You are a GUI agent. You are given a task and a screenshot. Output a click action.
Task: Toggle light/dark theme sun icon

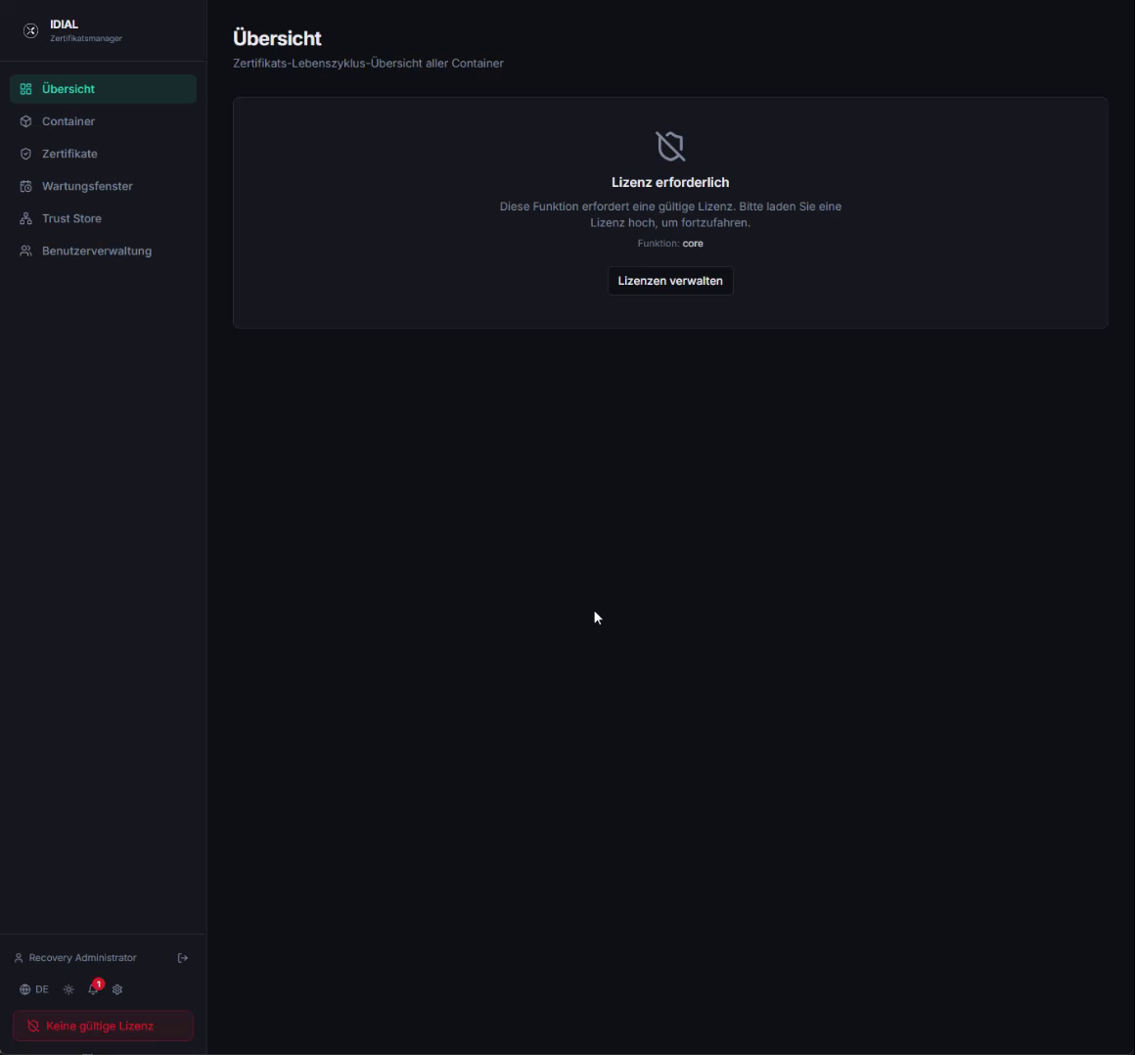click(x=68, y=989)
